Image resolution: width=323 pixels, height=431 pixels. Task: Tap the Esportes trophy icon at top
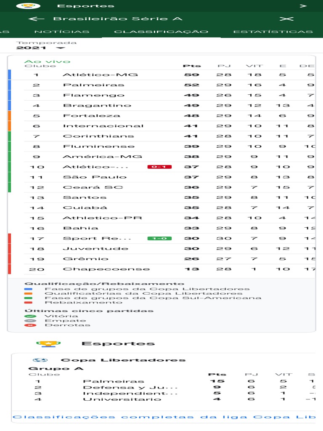click(28, 6)
